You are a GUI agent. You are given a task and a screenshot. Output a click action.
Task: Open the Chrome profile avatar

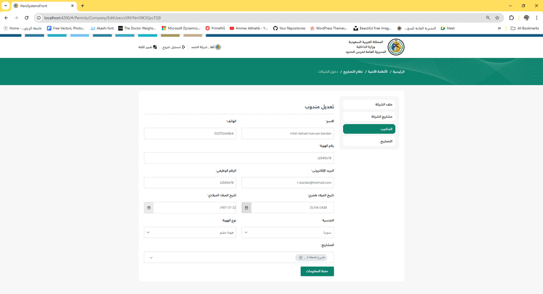point(527,17)
